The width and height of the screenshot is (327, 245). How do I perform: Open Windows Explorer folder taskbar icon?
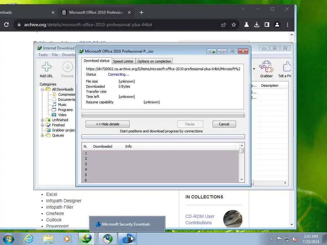49,239
